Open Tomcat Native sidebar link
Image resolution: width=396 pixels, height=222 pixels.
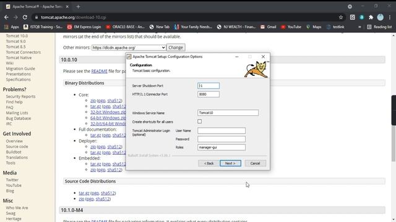19,57
